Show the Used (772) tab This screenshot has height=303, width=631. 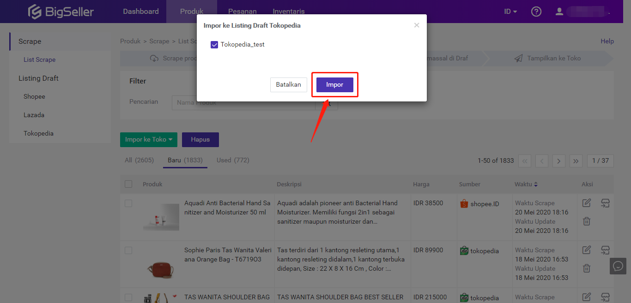233,160
